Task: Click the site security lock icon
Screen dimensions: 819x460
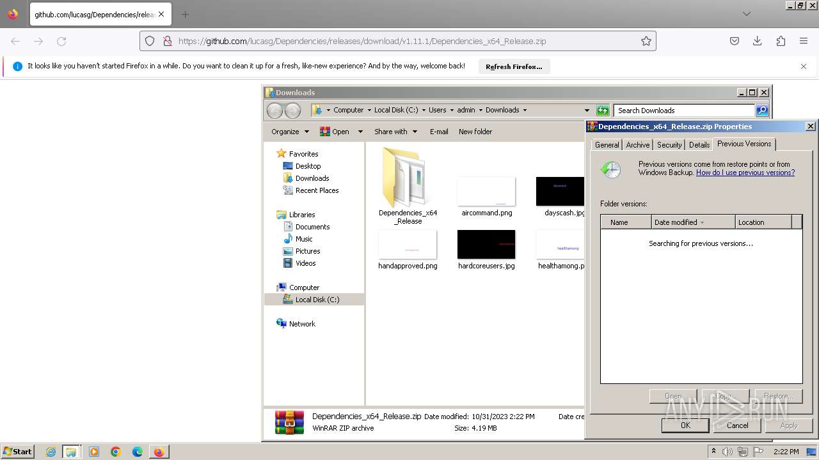Action: pos(167,41)
